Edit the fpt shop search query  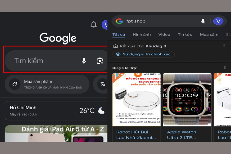[x=136, y=21]
